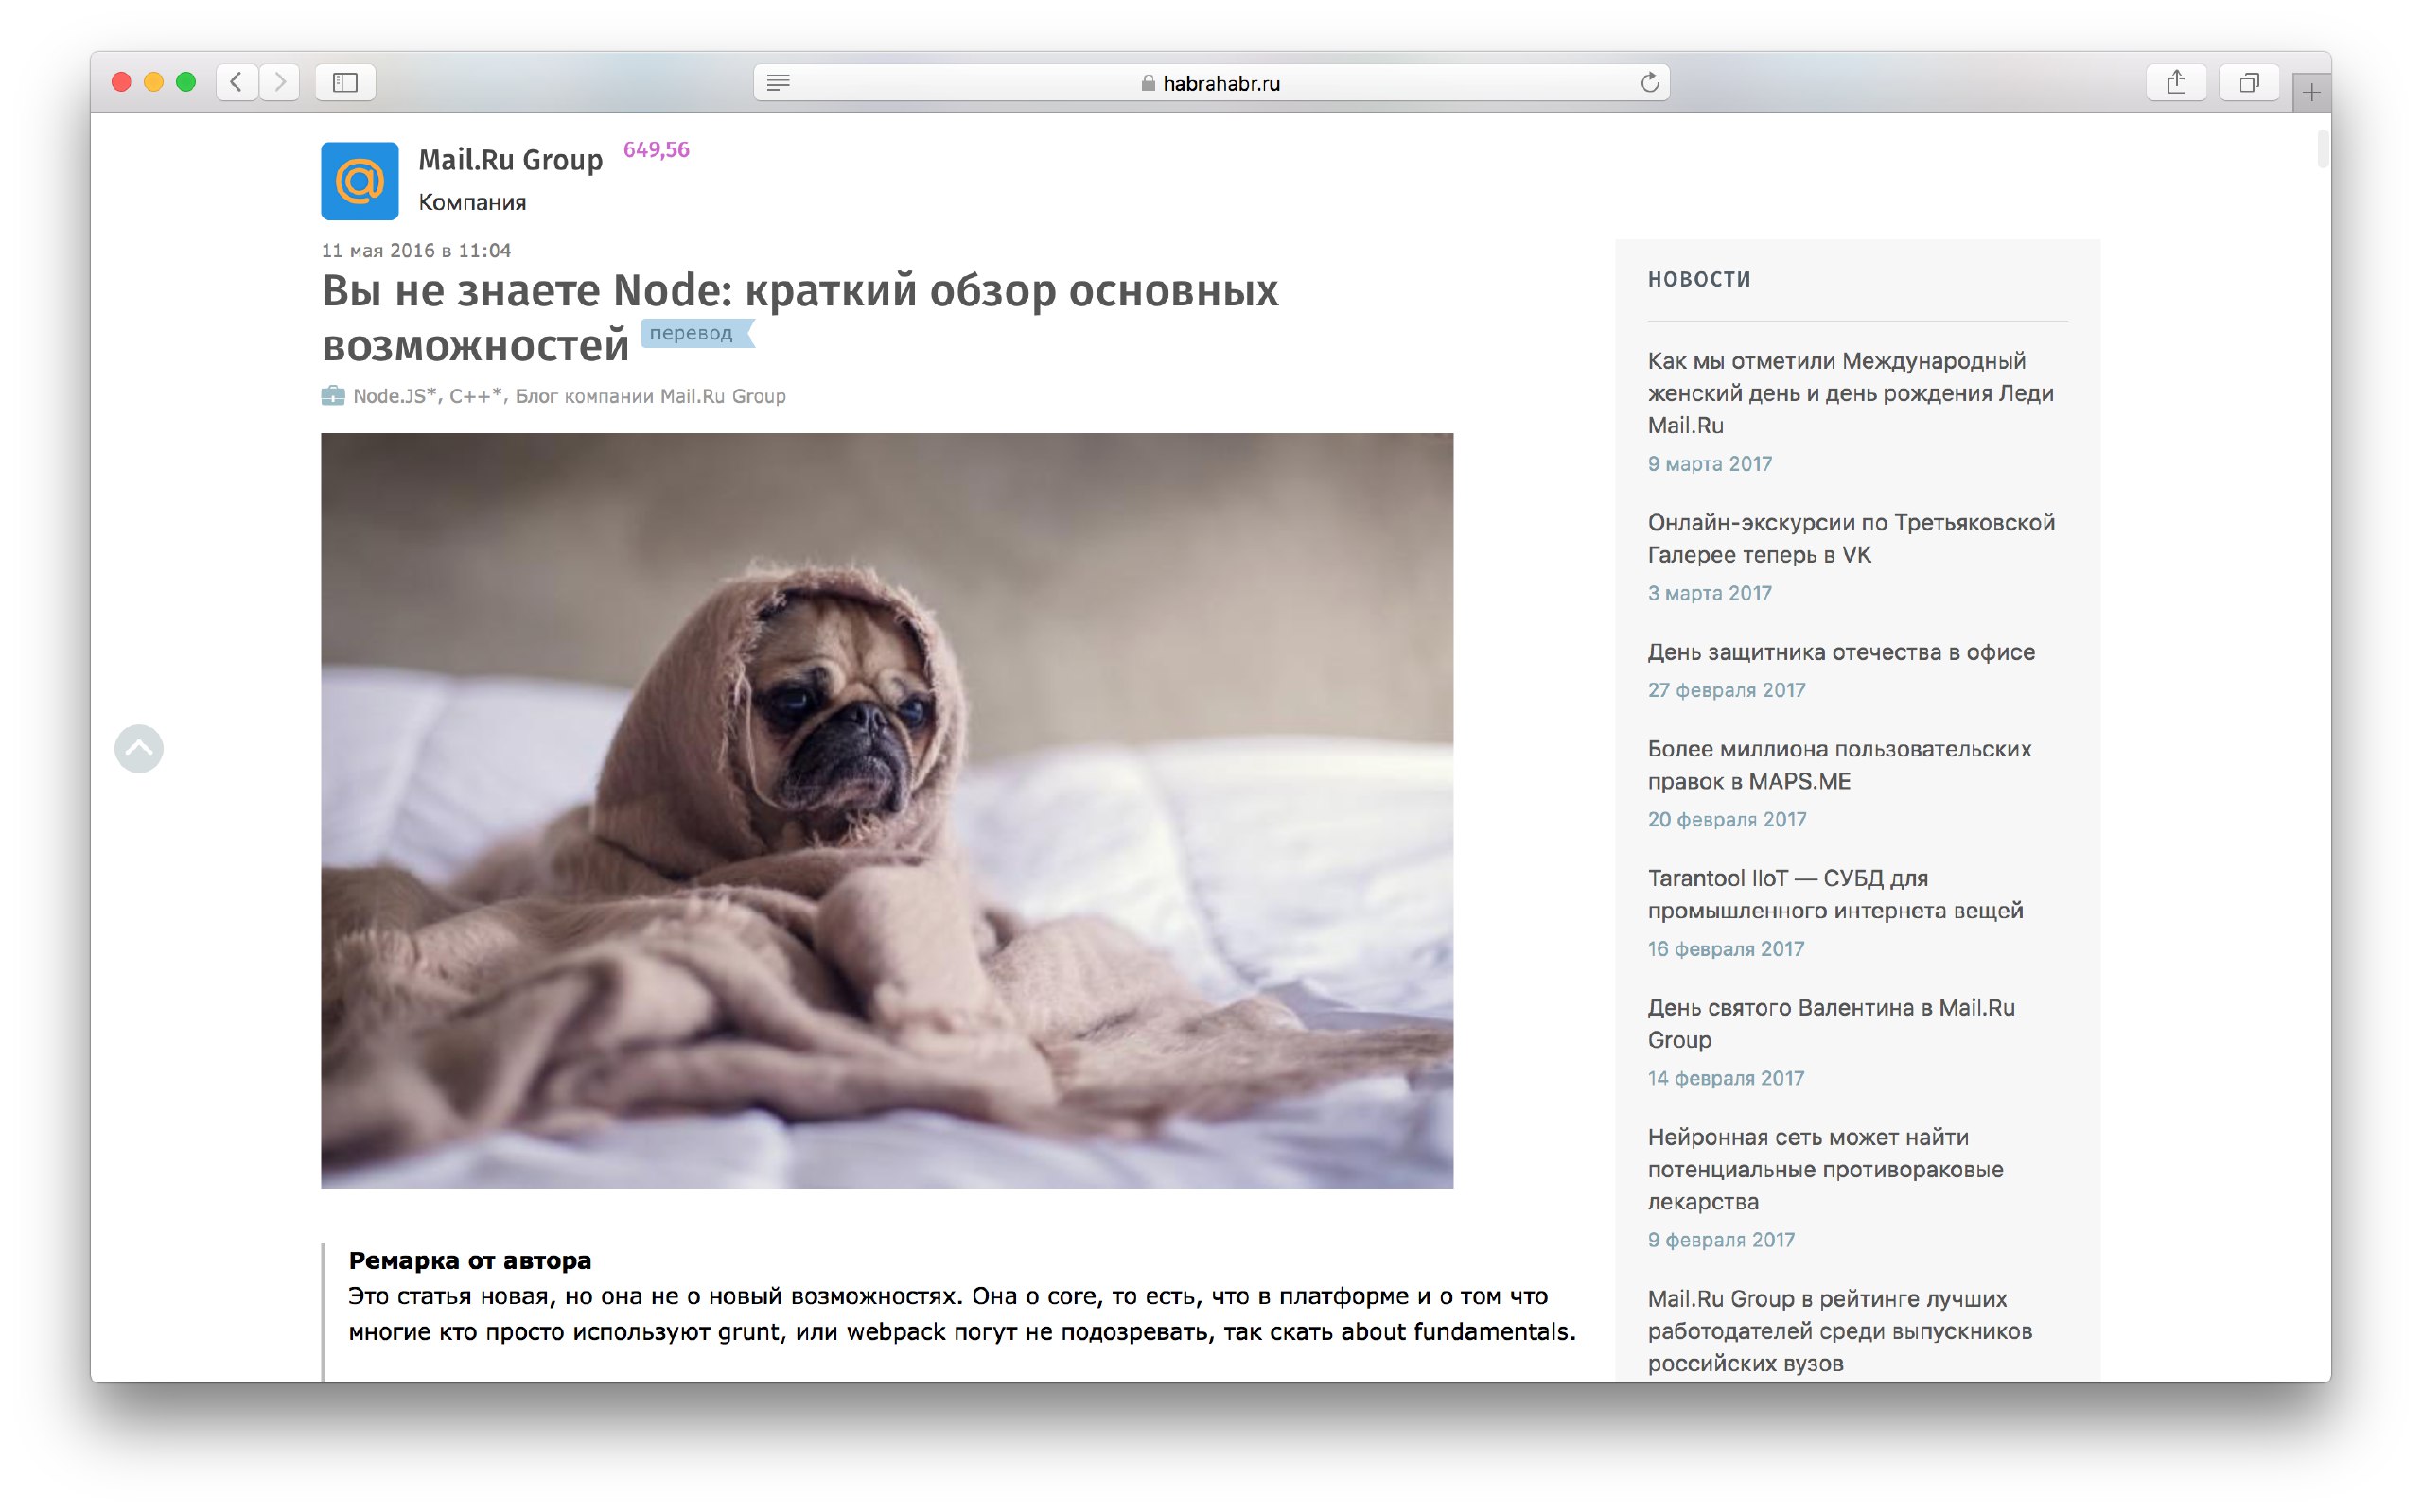Open news День защитника отечества в офисе

pyautogui.click(x=1841, y=652)
